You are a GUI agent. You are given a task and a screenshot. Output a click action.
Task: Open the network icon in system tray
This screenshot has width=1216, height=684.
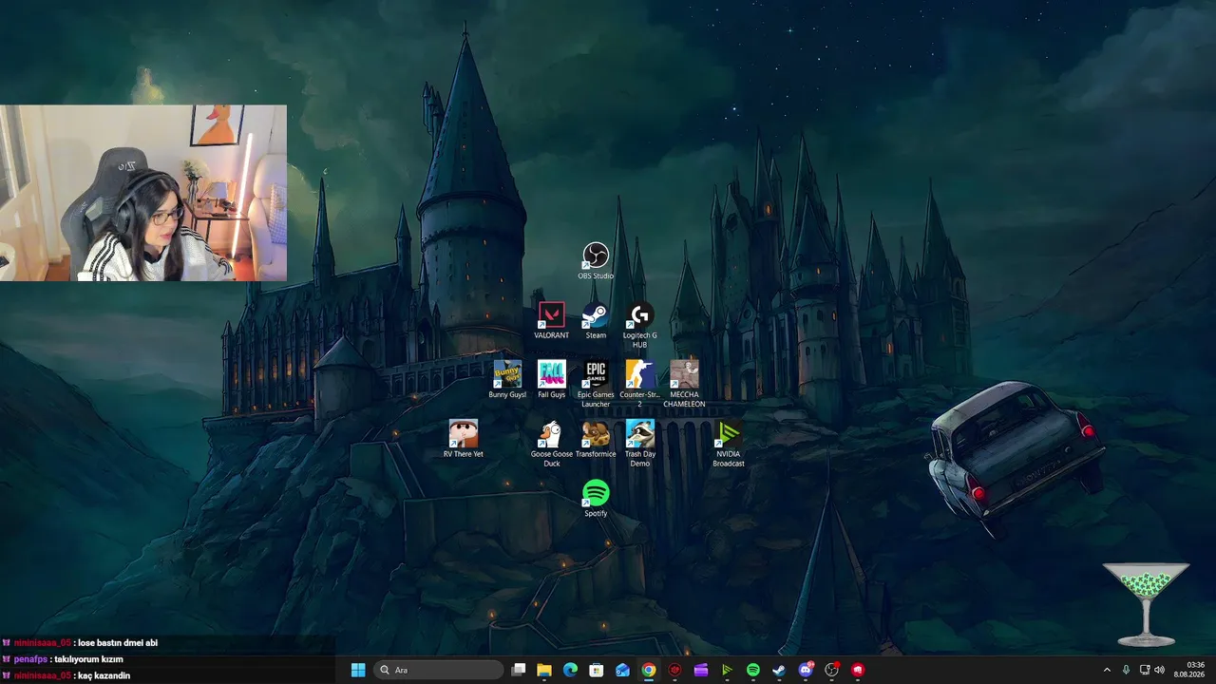point(1144,670)
